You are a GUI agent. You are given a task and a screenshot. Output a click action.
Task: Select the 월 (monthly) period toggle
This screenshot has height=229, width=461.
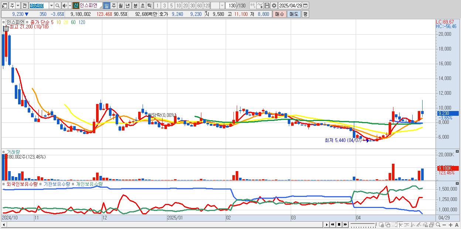(x=120, y=6)
